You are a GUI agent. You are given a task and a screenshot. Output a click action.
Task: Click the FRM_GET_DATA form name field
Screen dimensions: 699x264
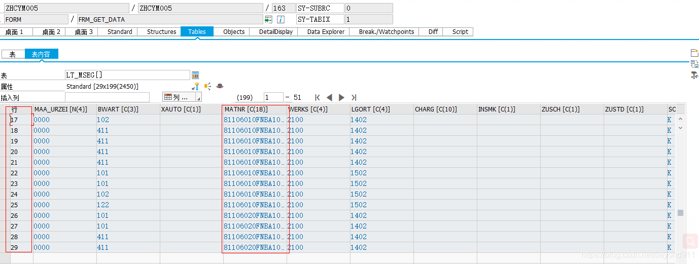click(x=170, y=19)
